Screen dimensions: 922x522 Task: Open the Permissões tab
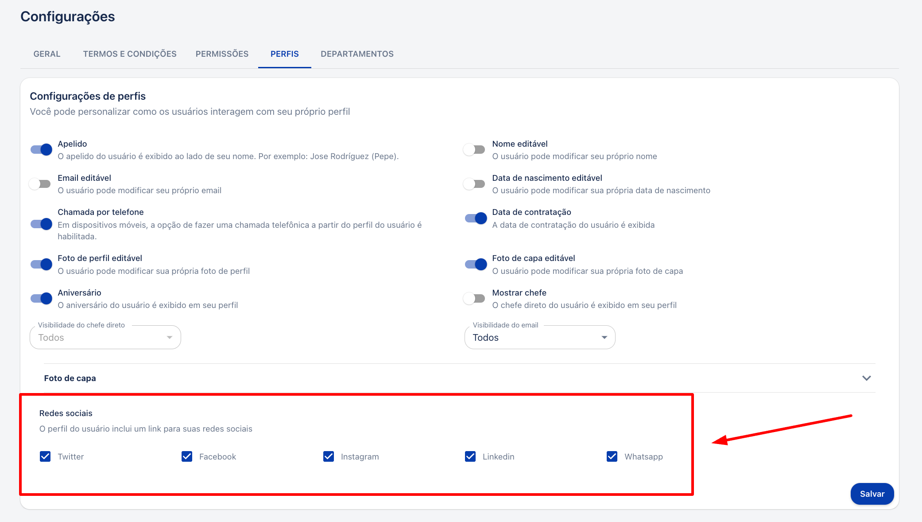point(222,54)
